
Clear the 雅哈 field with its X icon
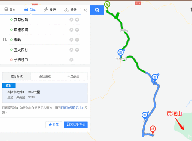(x=72, y=40)
